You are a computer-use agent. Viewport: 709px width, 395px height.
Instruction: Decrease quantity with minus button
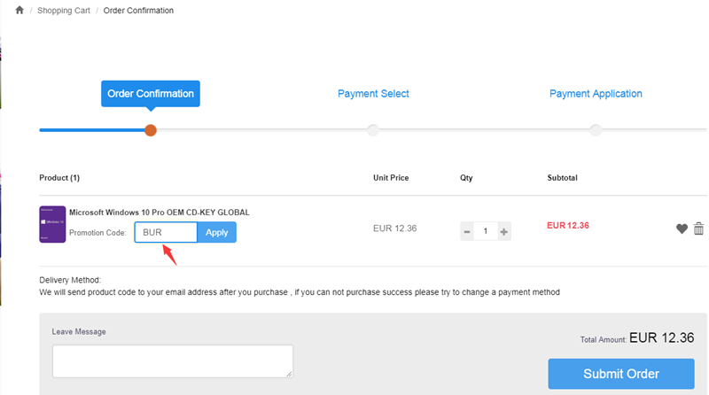[x=467, y=232]
